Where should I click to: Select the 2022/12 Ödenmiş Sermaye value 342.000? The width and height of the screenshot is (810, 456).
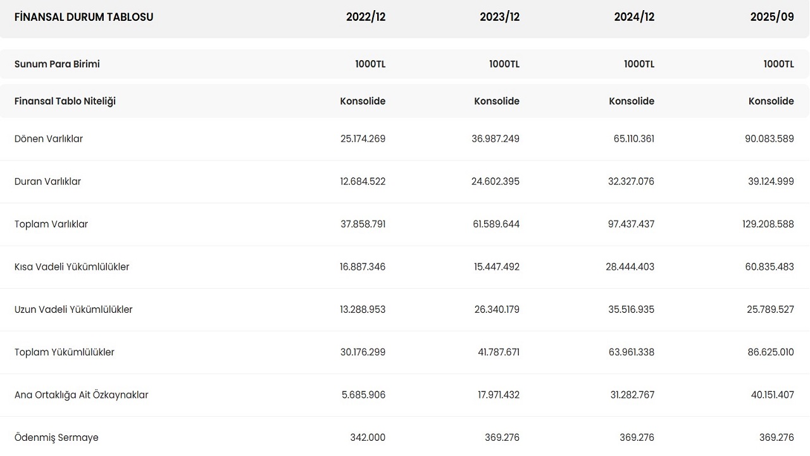(x=367, y=438)
